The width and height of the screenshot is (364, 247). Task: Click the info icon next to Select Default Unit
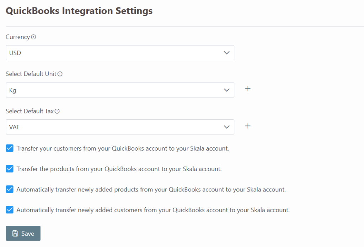tap(60, 74)
